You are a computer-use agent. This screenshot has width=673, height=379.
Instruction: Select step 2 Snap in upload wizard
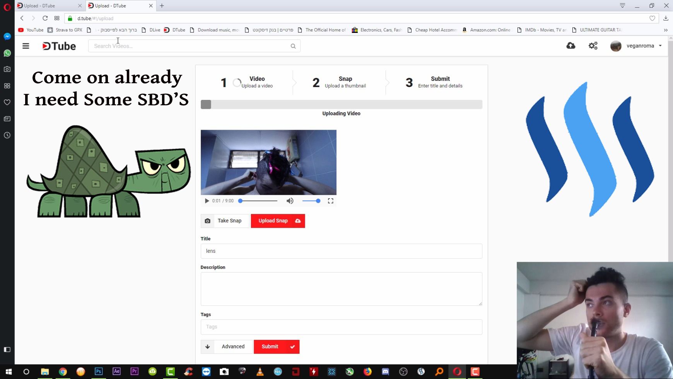tap(339, 82)
